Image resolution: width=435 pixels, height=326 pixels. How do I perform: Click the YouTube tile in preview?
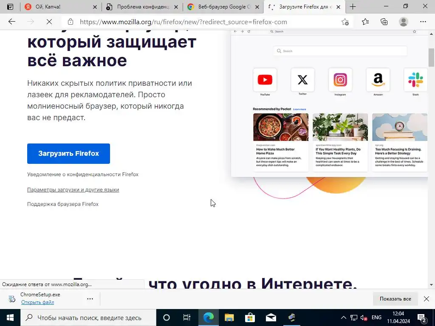pos(265,80)
